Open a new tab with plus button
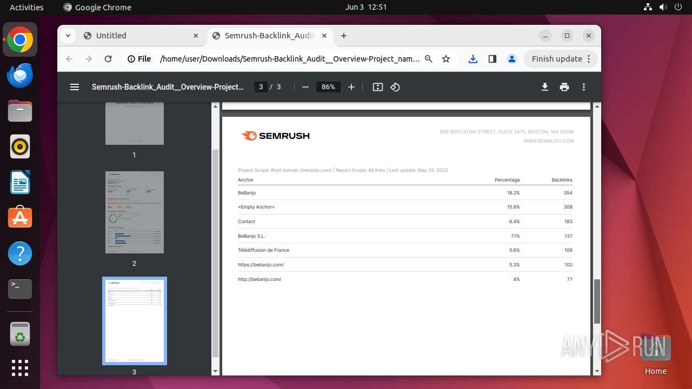This screenshot has height=389, width=692. [x=344, y=36]
